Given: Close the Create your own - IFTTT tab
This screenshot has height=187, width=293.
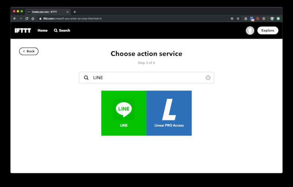Looking at the screenshot, I should click(67, 12).
